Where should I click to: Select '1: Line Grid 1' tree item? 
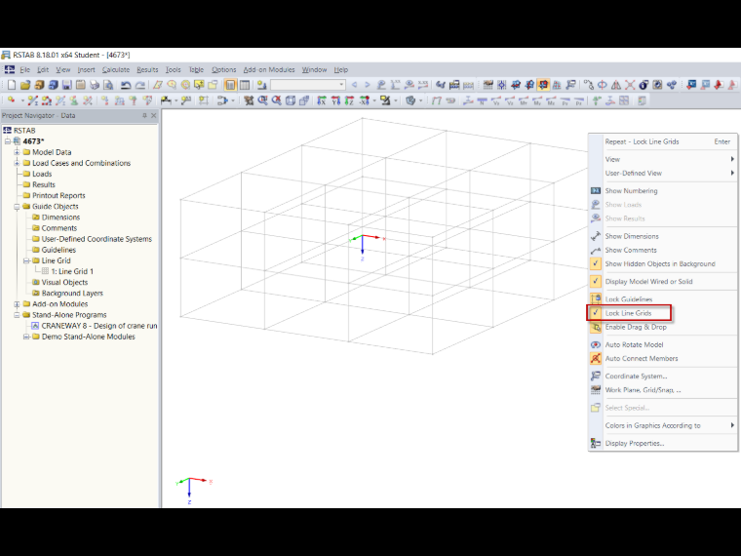tap(72, 271)
